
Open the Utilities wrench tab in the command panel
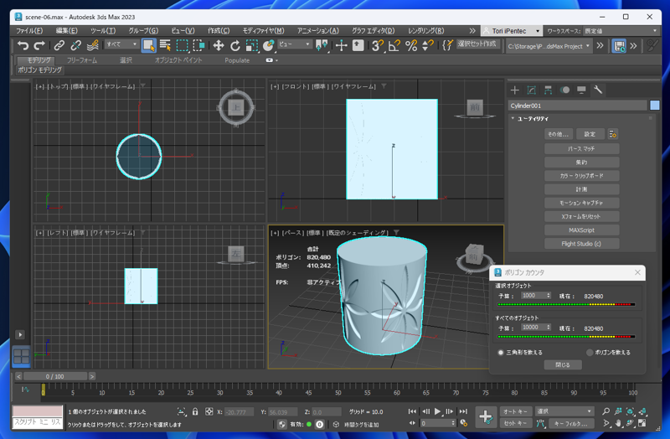point(598,90)
